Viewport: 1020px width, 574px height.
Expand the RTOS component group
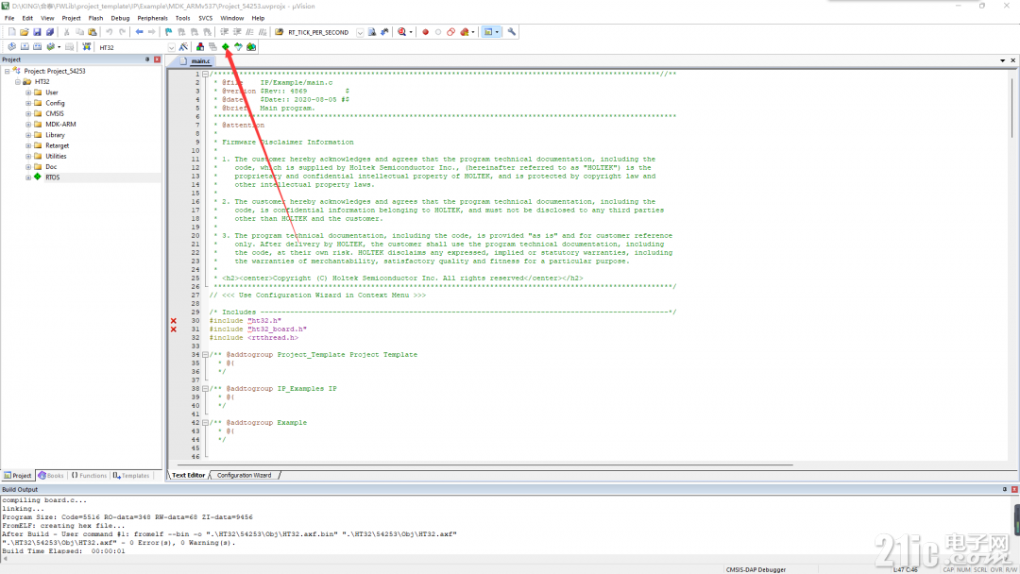point(28,177)
